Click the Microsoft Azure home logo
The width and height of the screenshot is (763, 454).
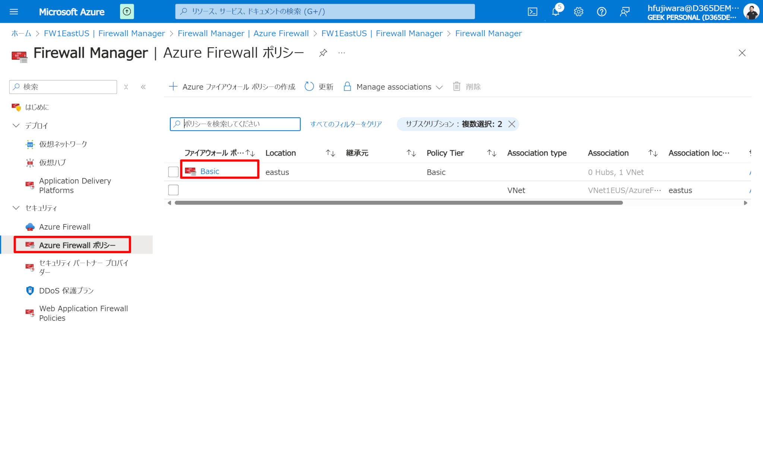click(x=72, y=12)
